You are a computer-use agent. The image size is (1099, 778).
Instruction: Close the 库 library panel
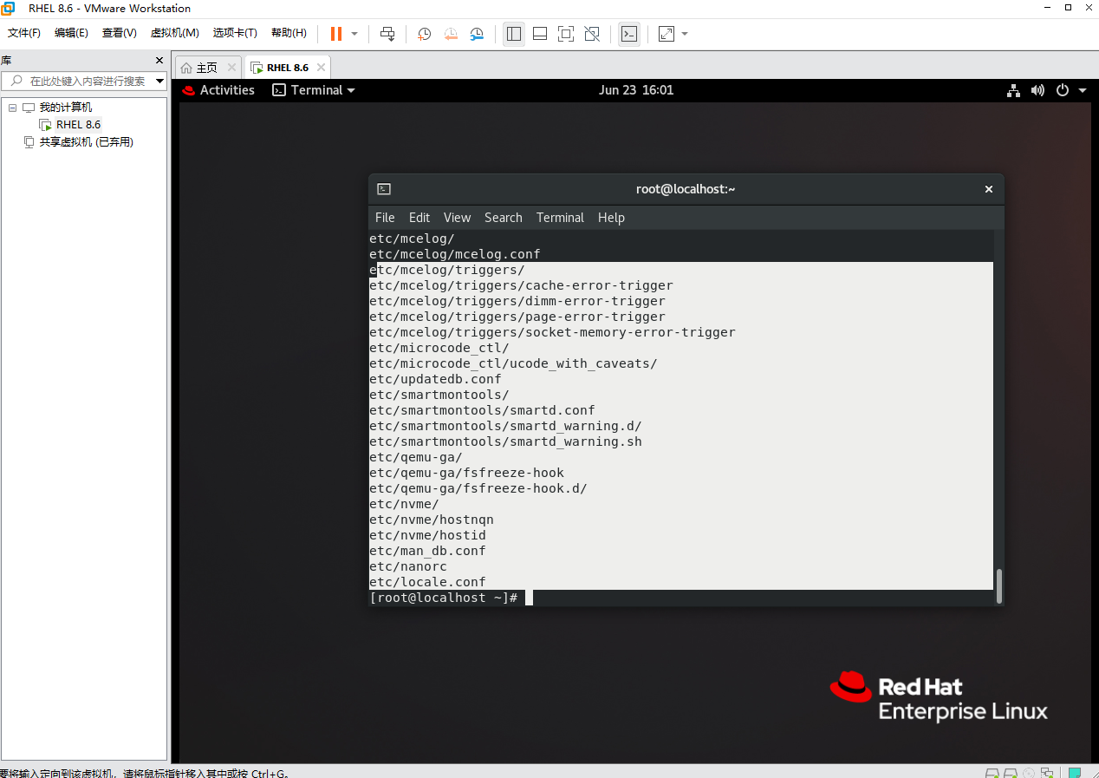pos(159,60)
